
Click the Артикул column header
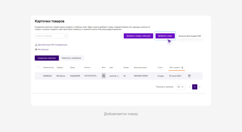tap(87, 68)
